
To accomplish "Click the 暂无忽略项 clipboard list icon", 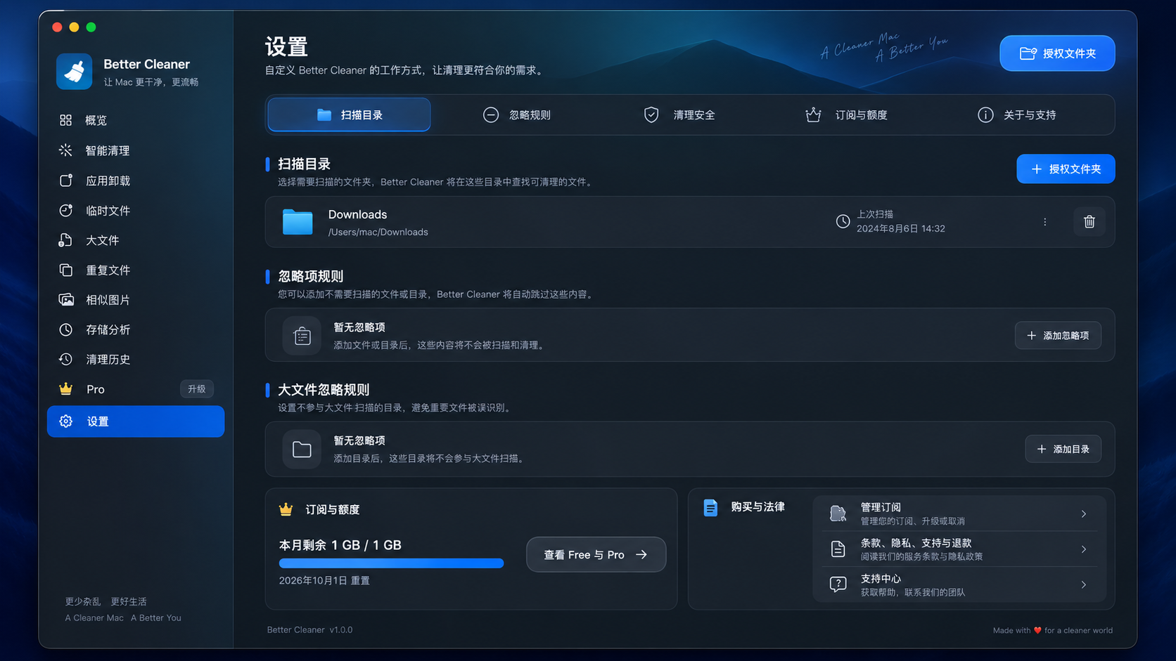I will pos(302,336).
